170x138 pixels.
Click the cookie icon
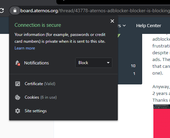pos(18,97)
